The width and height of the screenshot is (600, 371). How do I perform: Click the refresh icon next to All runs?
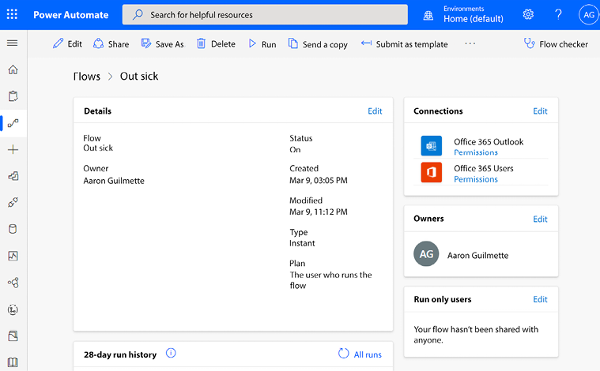click(343, 354)
